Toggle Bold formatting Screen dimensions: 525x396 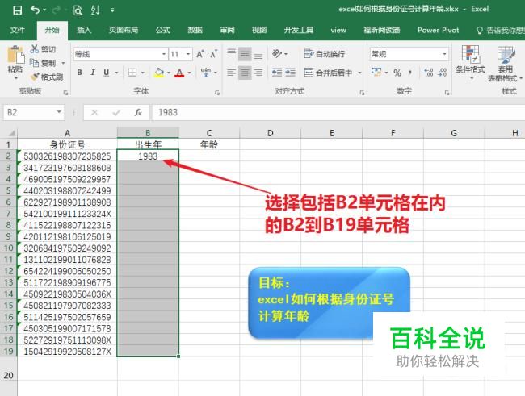79,73
